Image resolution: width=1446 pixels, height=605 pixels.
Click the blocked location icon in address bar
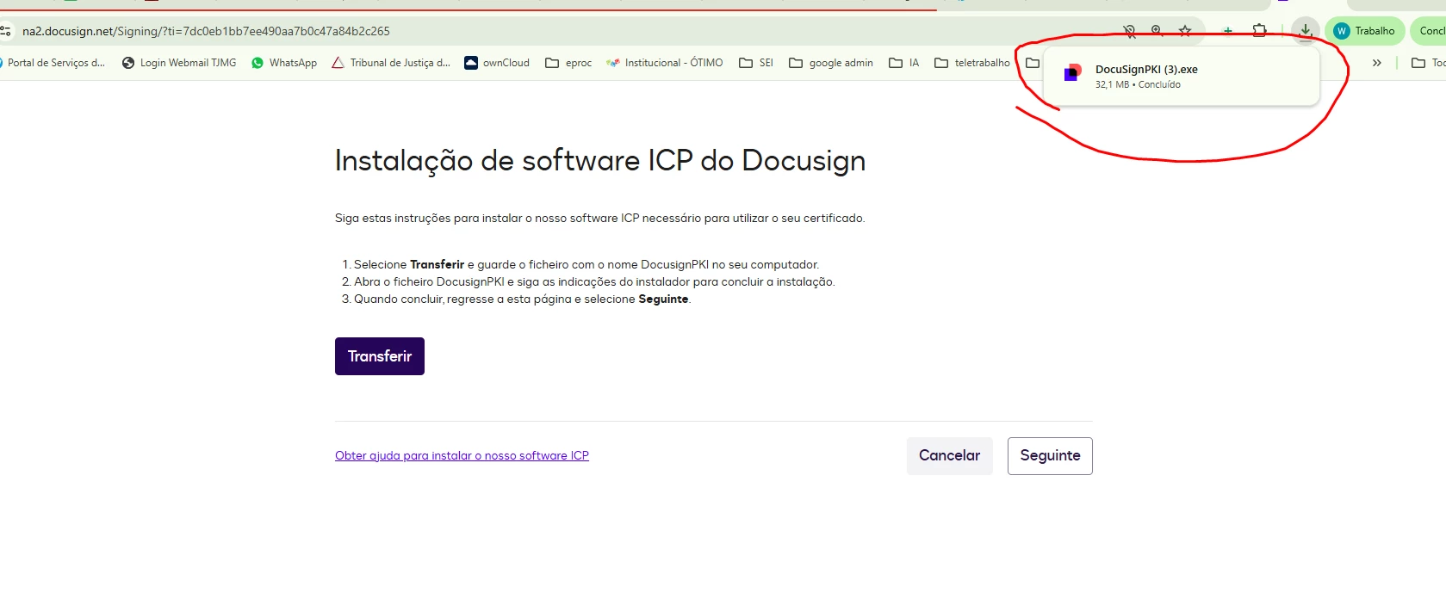click(x=1130, y=31)
